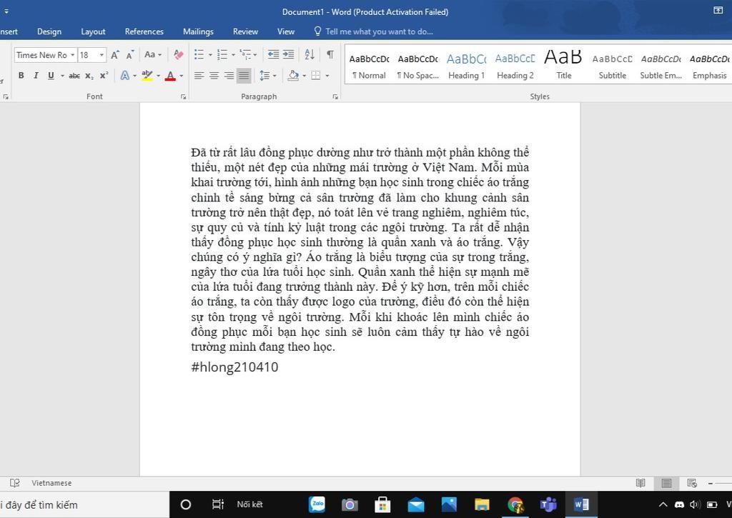
Task: Clear all formatting icon
Action: pyautogui.click(x=178, y=54)
